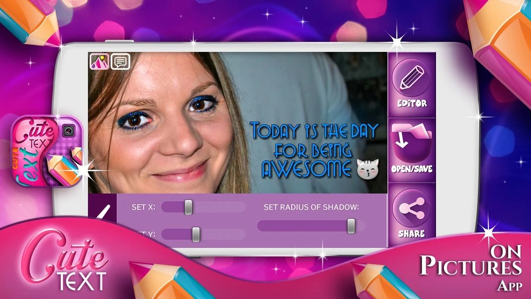
Task: Select the text bubble icon
Action: click(x=120, y=61)
